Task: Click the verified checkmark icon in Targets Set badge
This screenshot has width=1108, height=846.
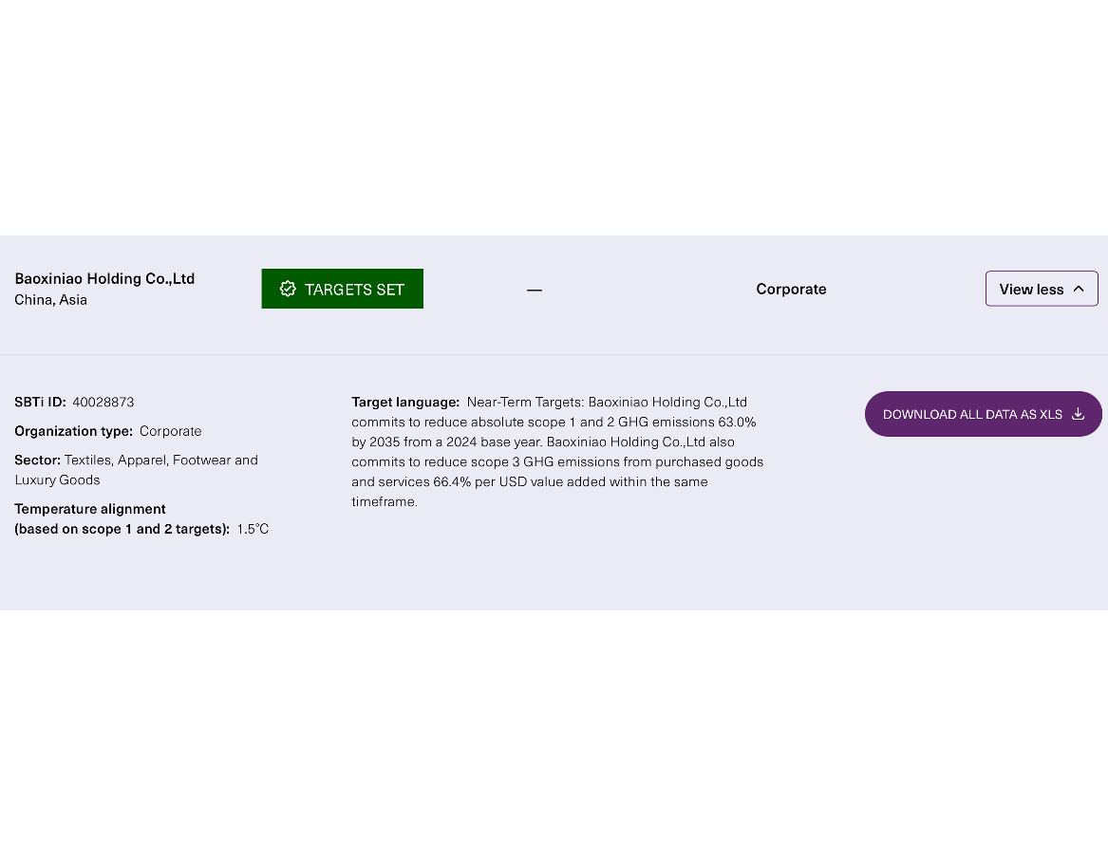Action: point(288,289)
